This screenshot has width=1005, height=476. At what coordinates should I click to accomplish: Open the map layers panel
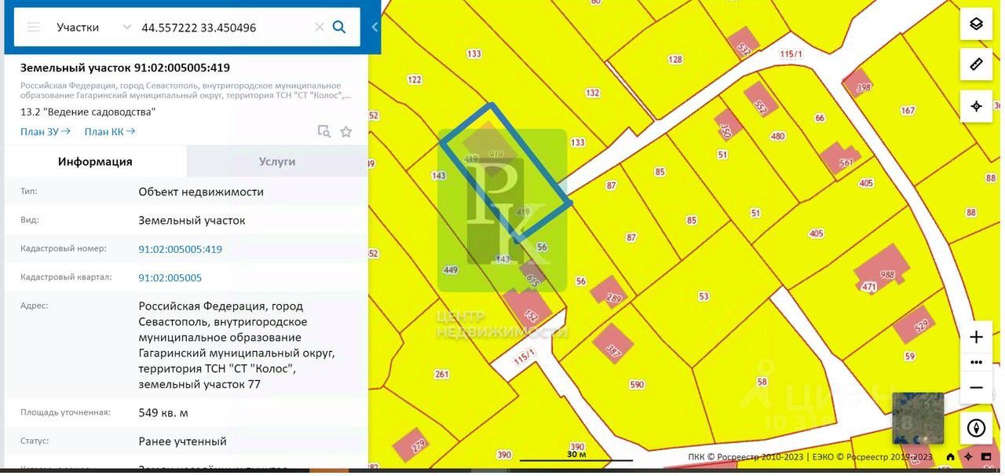(976, 24)
